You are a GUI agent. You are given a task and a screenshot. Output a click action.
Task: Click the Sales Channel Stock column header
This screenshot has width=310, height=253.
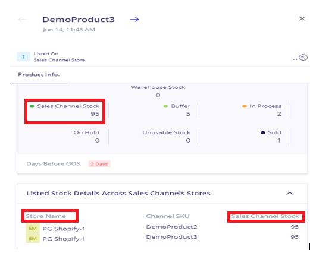click(x=265, y=216)
